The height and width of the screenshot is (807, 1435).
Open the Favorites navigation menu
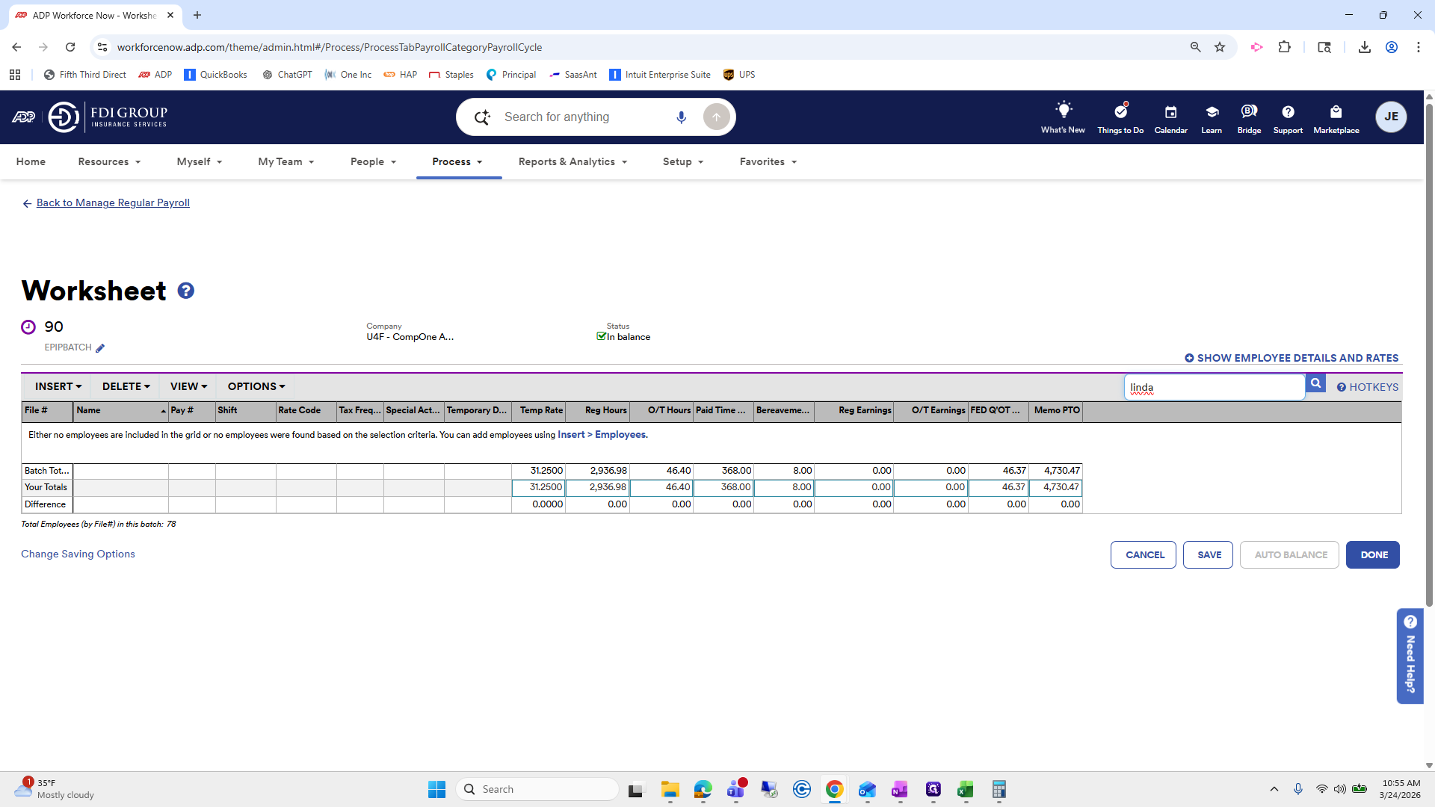pyautogui.click(x=768, y=161)
